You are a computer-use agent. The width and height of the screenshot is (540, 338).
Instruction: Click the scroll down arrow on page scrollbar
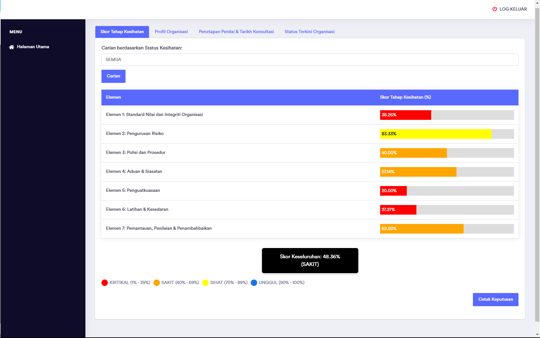tap(537, 334)
